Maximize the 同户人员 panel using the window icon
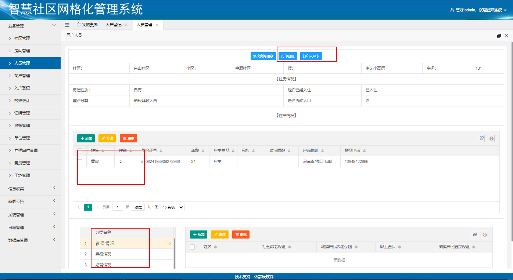The height and width of the screenshot is (280, 513). point(499,36)
